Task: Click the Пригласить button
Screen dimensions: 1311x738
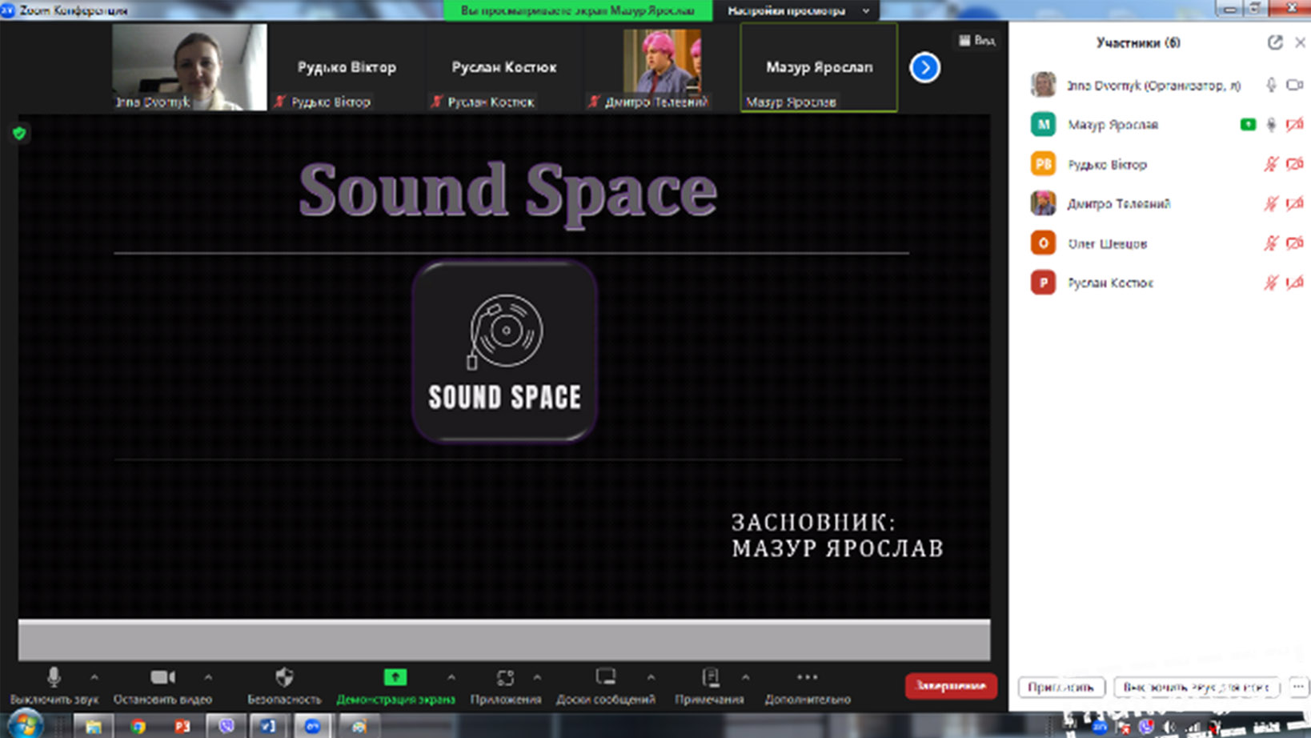Action: (x=1061, y=687)
